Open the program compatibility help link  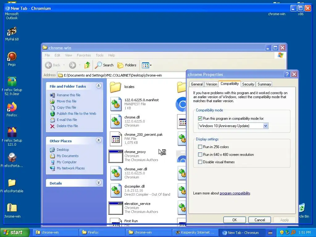click(x=235, y=193)
